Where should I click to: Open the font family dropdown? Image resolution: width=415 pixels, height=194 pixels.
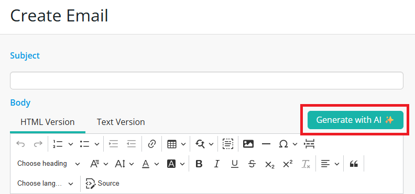point(99,164)
